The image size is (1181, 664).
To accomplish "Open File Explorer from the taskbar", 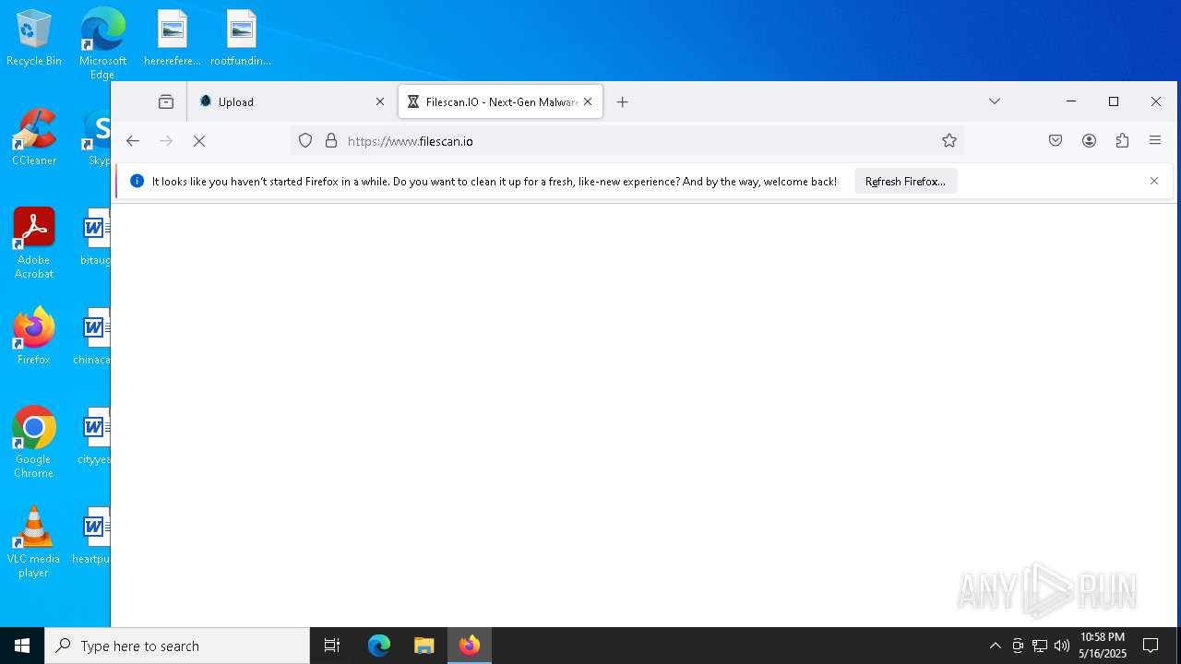I will pyautogui.click(x=424, y=646).
